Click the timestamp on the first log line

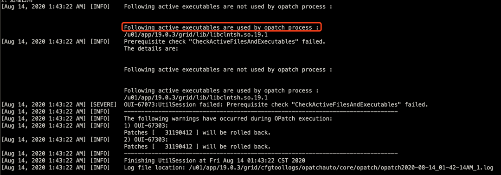(x=44, y=6)
